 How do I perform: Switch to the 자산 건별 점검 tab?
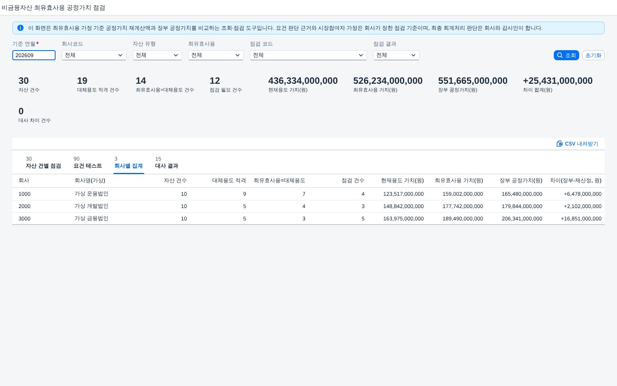click(x=43, y=163)
